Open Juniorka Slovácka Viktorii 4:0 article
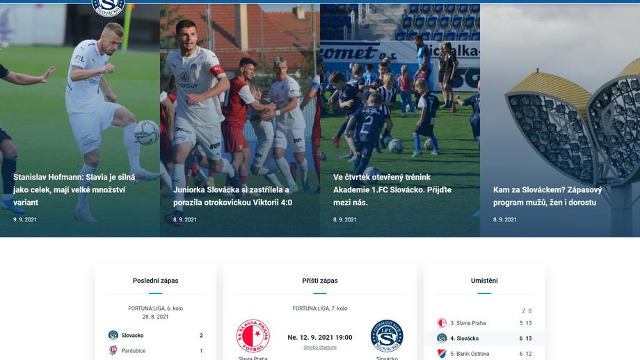The image size is (640, 360). click(232, 196)
